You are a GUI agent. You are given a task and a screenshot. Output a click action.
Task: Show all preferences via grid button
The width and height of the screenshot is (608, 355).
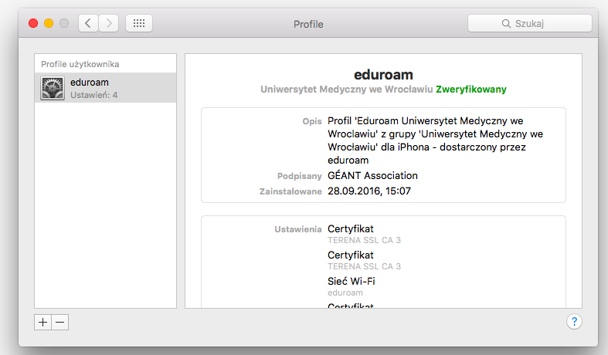pos(139,24)
